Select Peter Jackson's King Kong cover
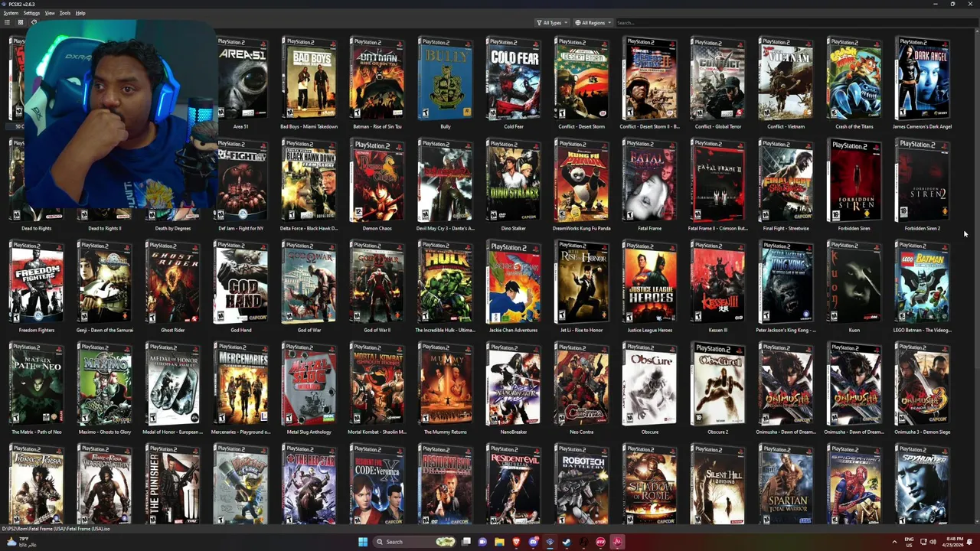The height and width of the screenshot is (551, 980). point(786,282)
